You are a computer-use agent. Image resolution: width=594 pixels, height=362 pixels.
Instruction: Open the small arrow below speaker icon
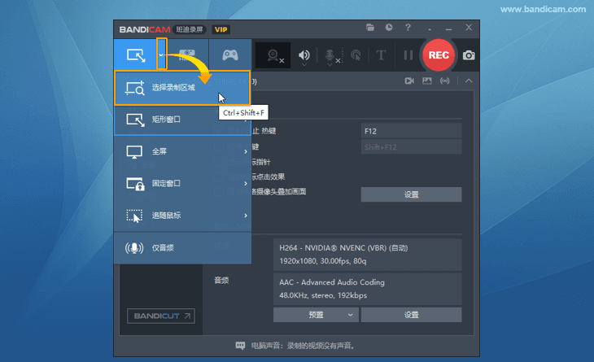tap(304, 65)
